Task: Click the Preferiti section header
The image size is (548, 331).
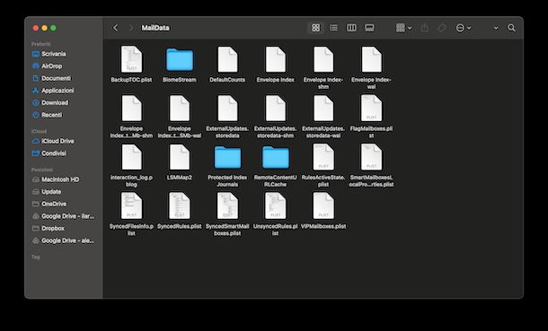Action: coord(41,44)
